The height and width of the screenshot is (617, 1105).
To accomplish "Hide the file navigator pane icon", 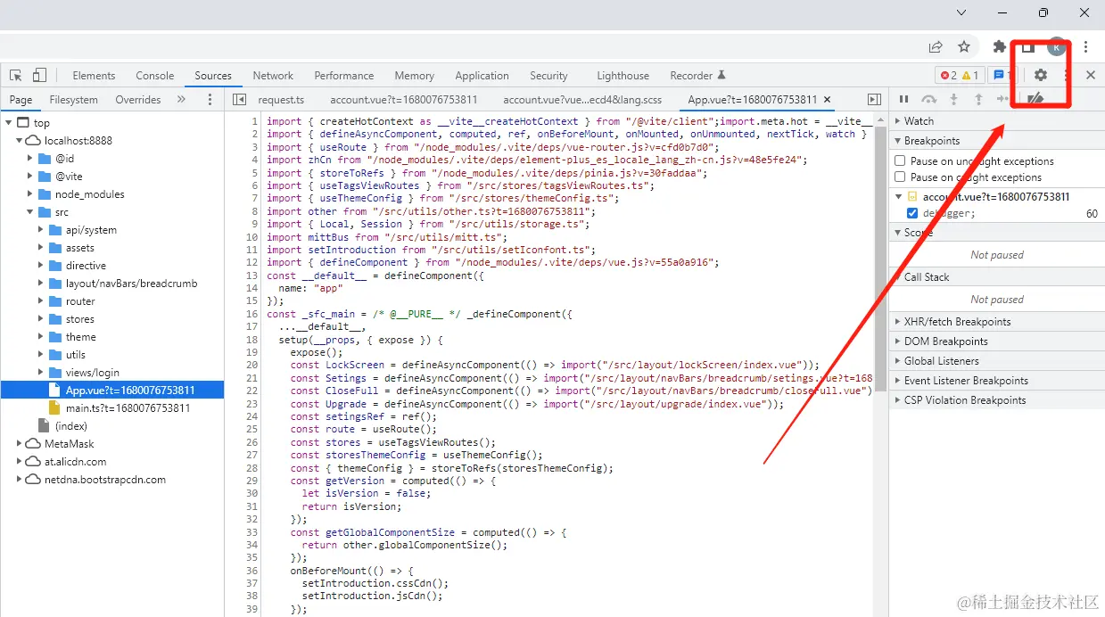I will [238, 100].
